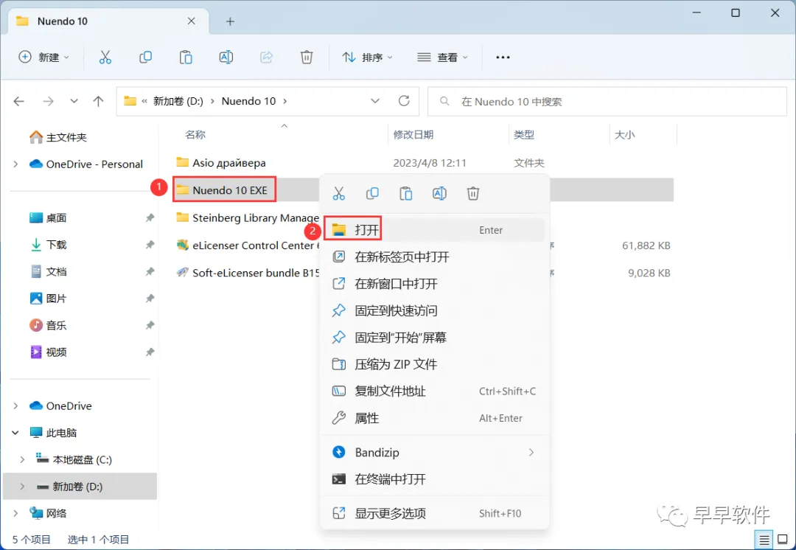Select 固定到快速访问
796x550 pixels.
(435, 311)
